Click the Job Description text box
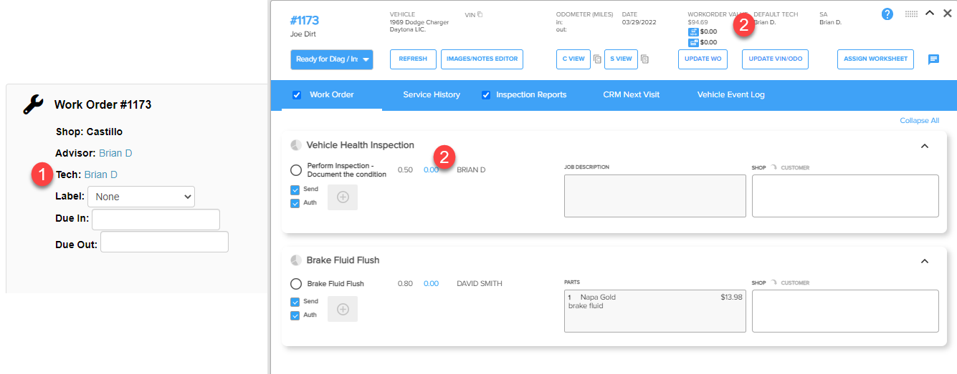This screenshot has height=374, width=957. click(x=655, y=196)
